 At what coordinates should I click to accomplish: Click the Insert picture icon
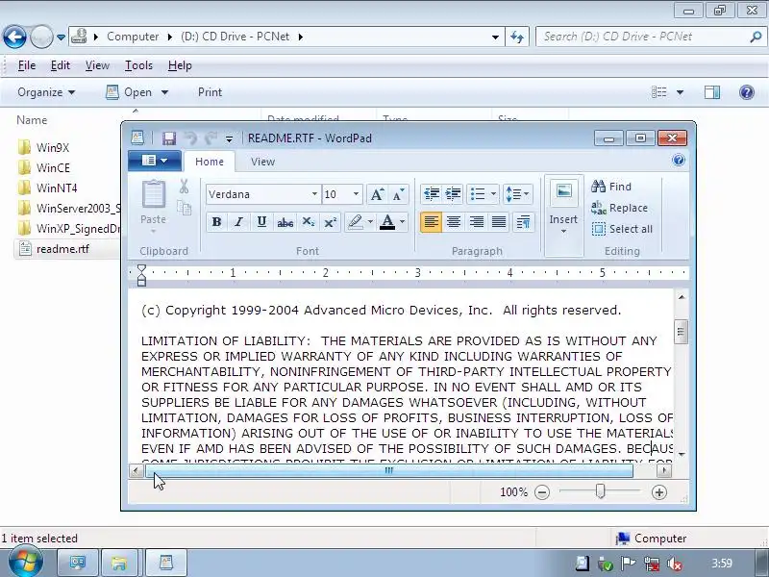pos(564,191)
